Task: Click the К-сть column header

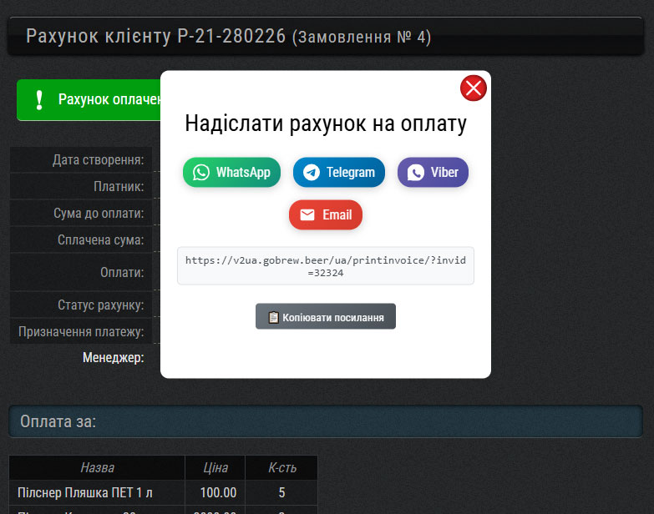Action: point(281,467)
